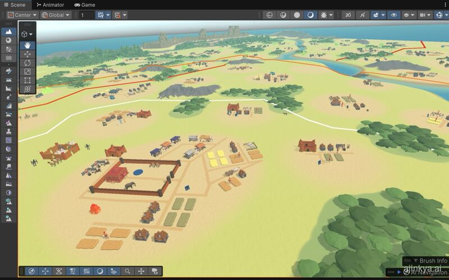Image resolution: width=449 pixels, height=280 pixels.
Task: Toggle grid snapping button
Action: pos(100,15)
